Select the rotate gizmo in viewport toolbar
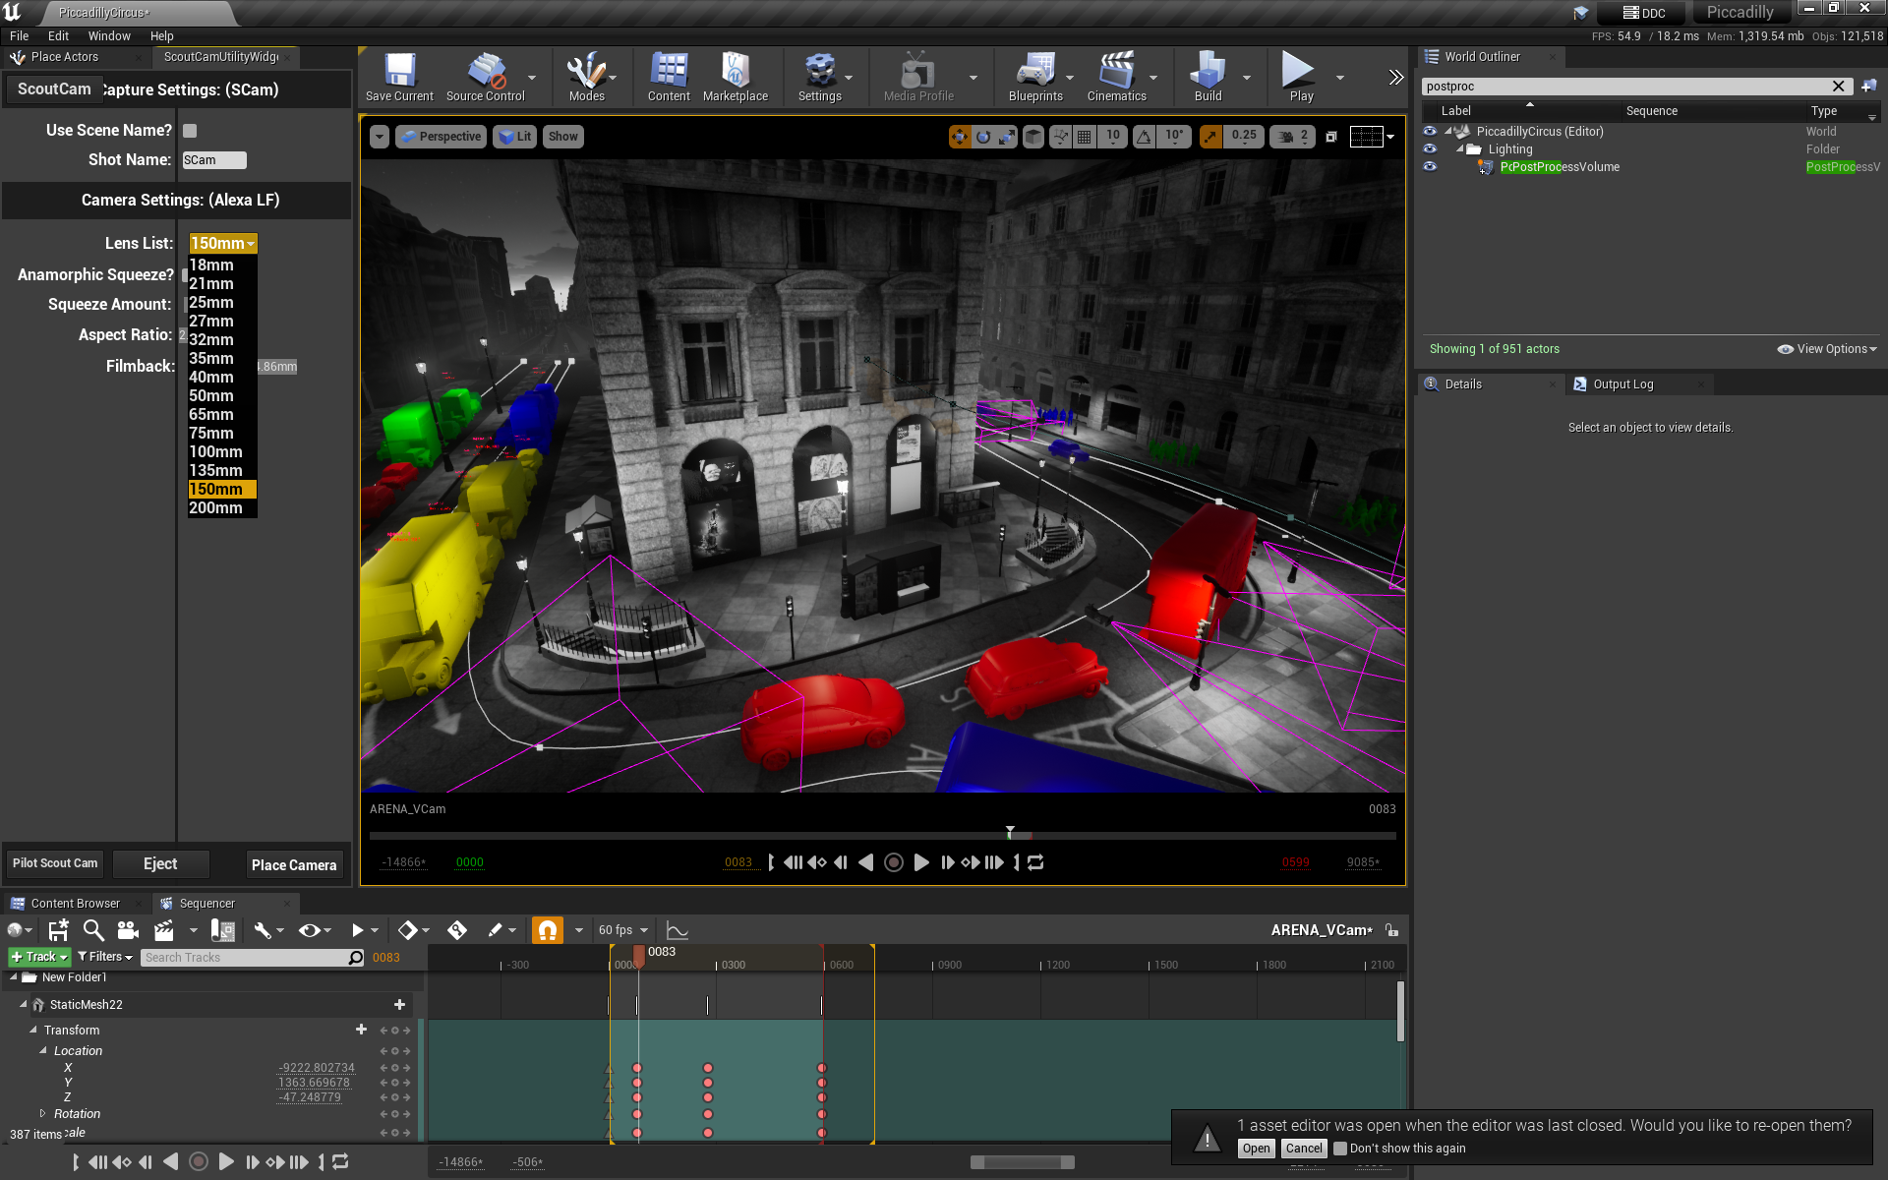The image size is (1888, 1180). (982, 137)
